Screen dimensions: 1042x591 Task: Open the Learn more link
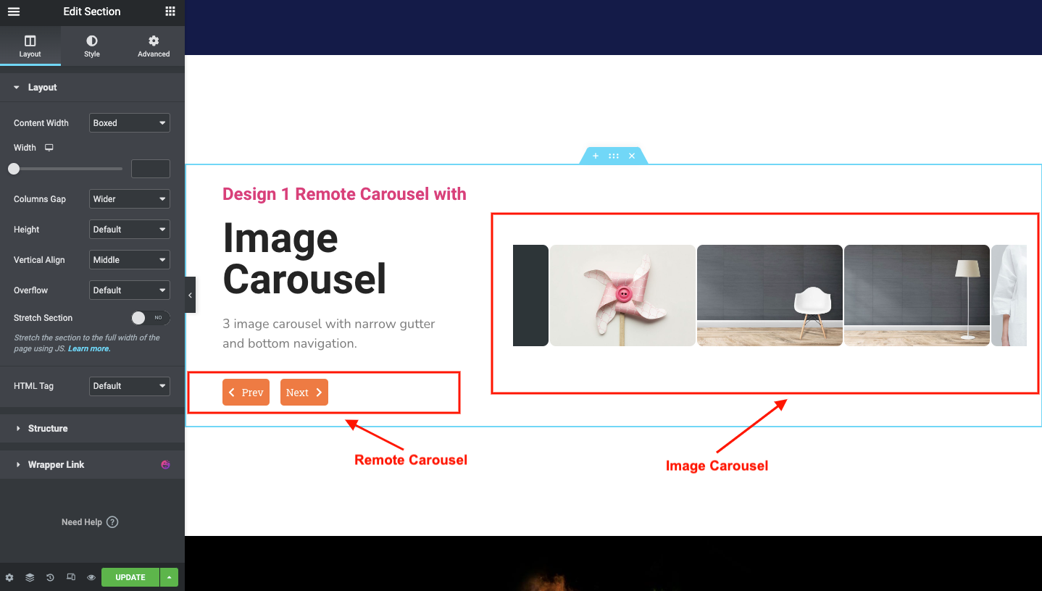point(88,348)
